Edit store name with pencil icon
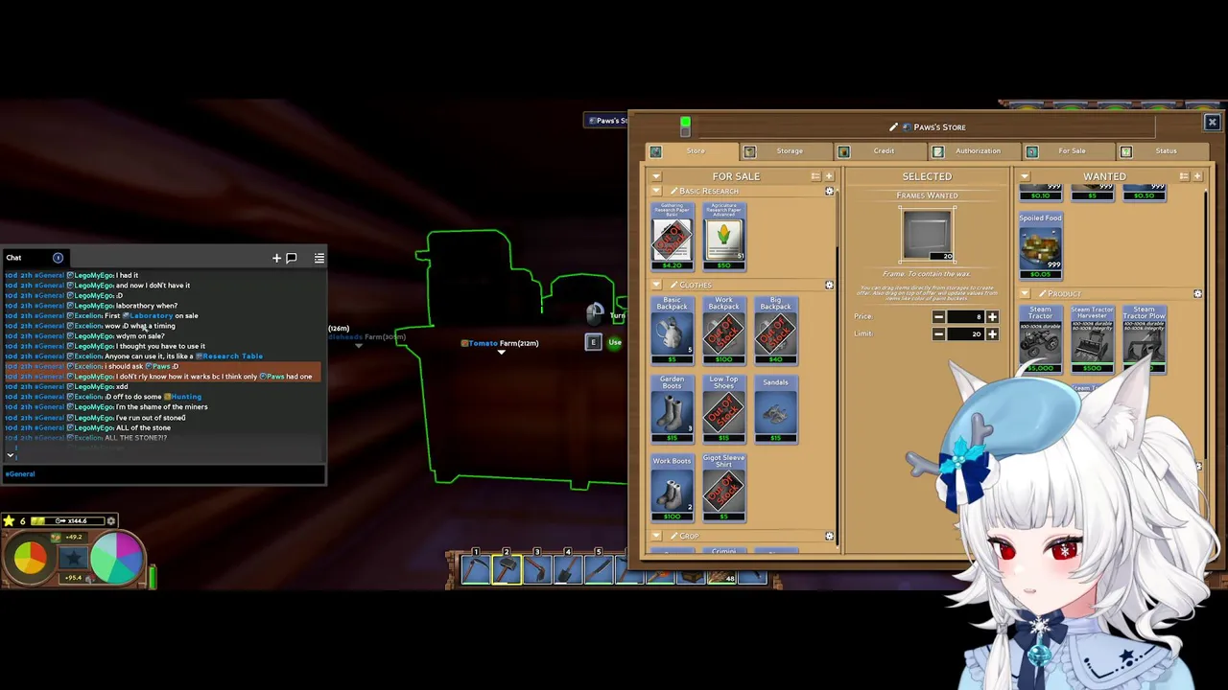Image resolution: width=1228 pixels, height=690 pixels. 894,126
